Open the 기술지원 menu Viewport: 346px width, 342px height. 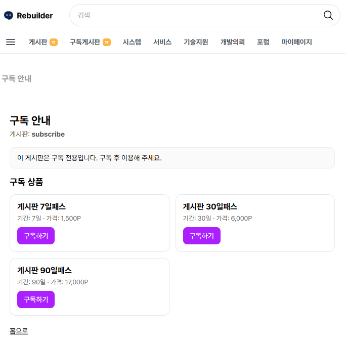[x=196, y=42]
